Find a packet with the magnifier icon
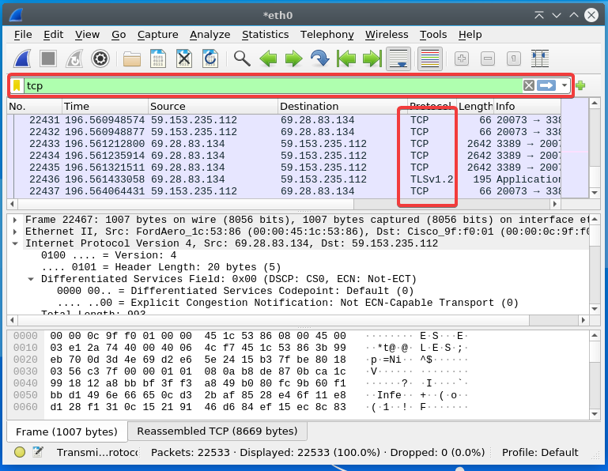Screen dimensions: 608x471 point(242,59)
